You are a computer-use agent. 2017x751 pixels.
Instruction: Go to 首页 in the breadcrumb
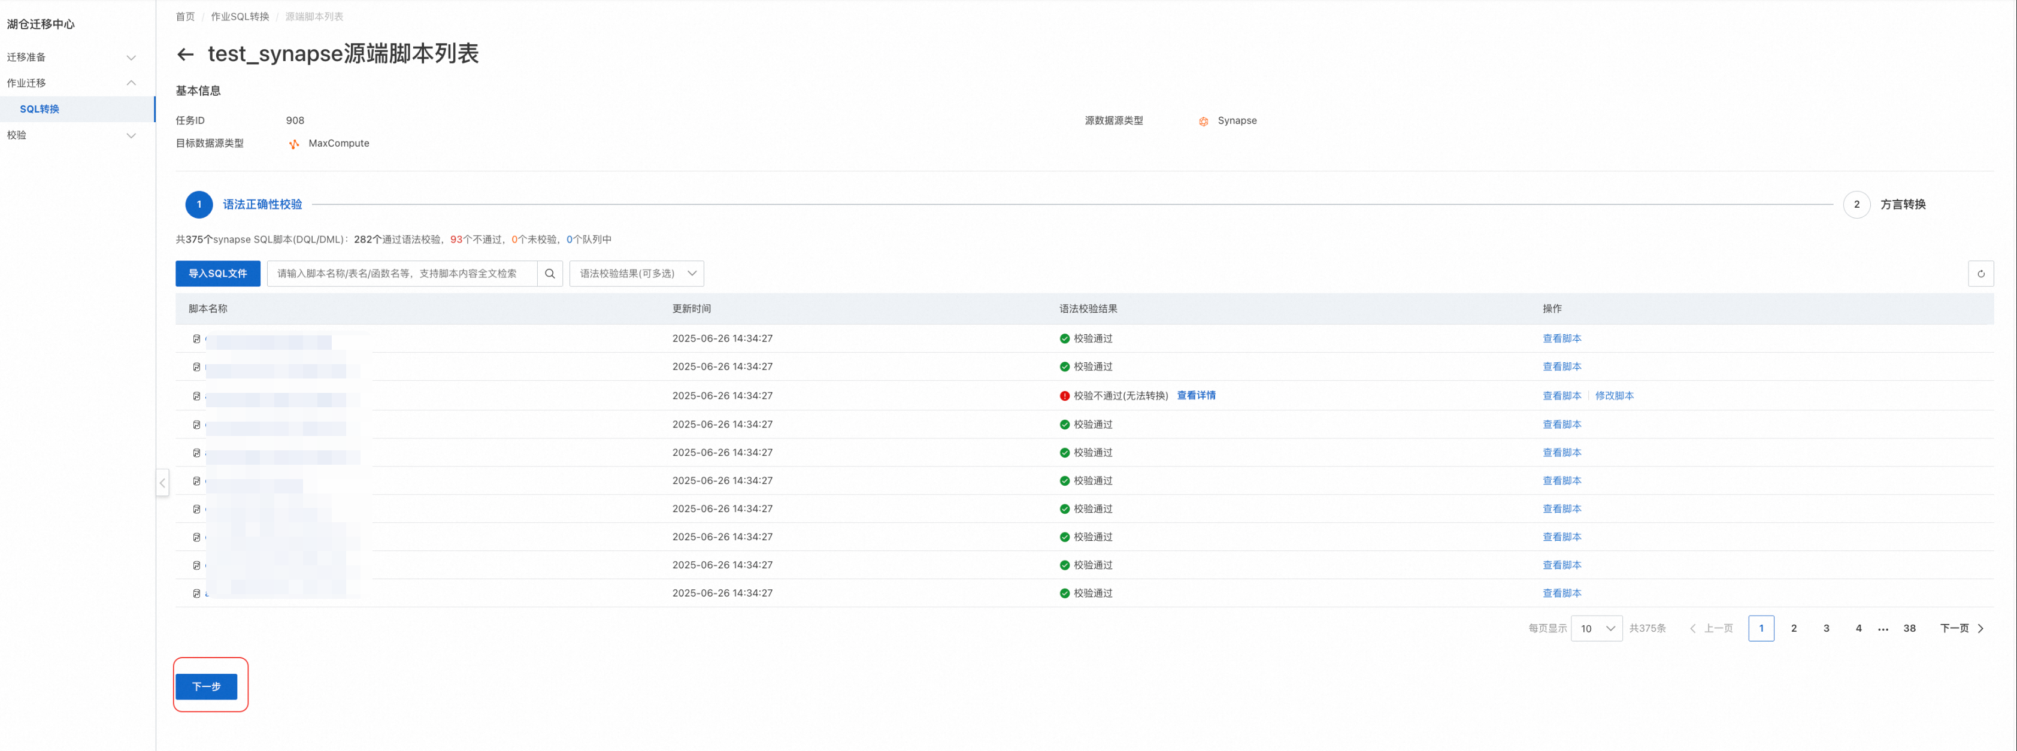click(185, 16)
